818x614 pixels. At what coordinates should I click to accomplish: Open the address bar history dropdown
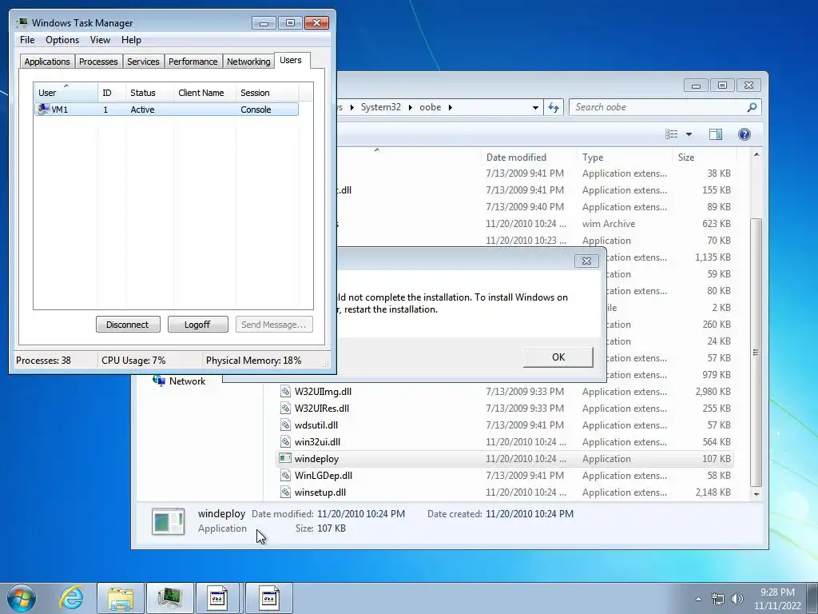pos(535,108)
